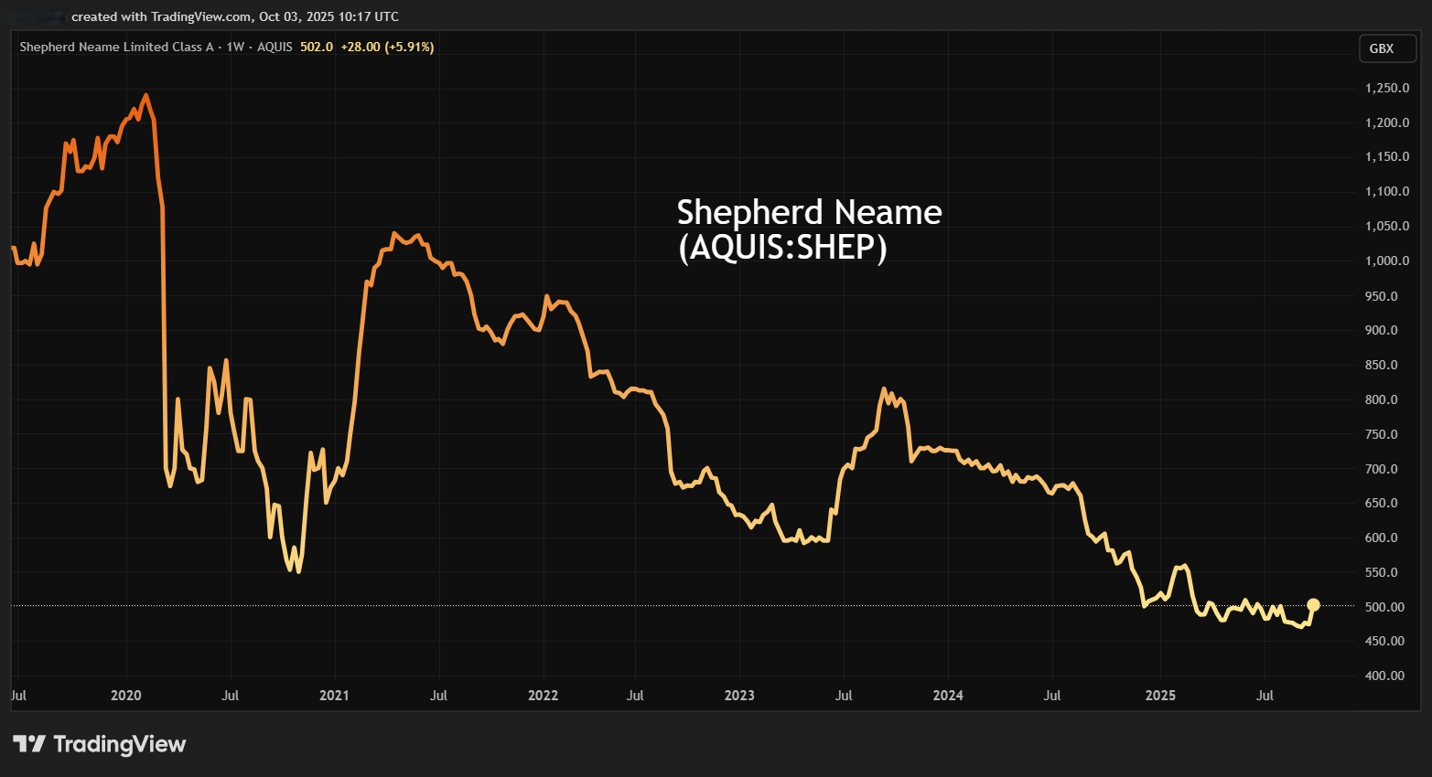Click the TradingView wordmark text

(120, 744)
